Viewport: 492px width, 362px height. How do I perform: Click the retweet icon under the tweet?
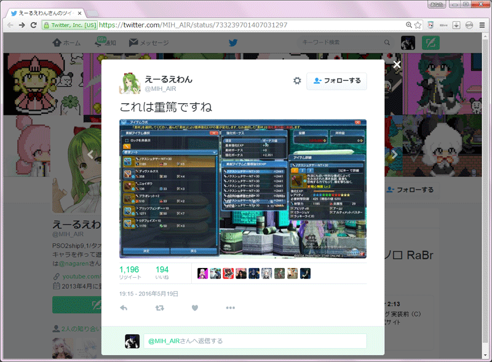click(x=160, y=308)
